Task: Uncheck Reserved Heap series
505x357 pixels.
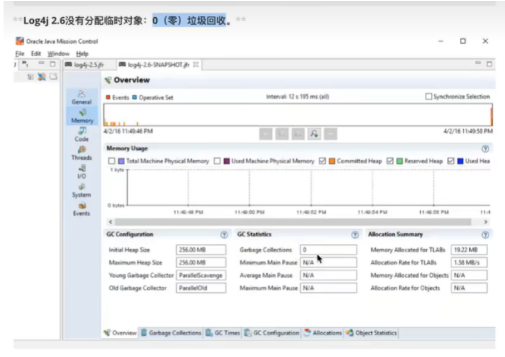Action: click(x=390, y=160)
